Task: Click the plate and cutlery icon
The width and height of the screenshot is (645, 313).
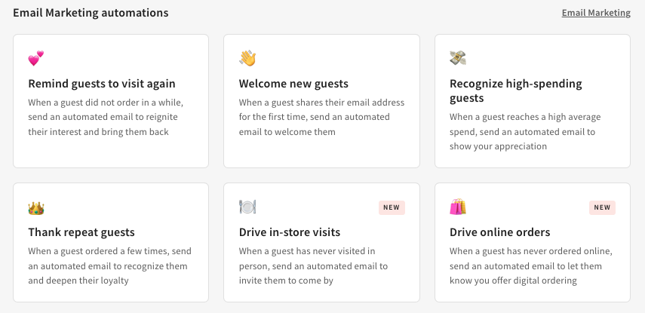Action: (x=247, y=207)
